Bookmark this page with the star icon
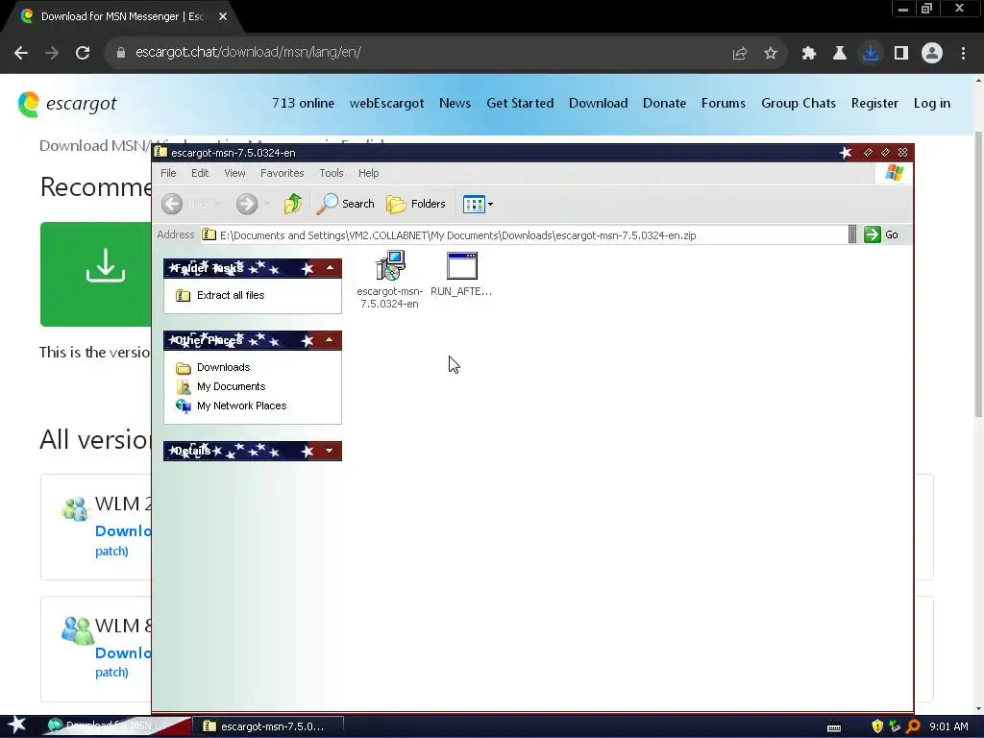This screenshot has height=738, width=984. (x=771, y=54)
